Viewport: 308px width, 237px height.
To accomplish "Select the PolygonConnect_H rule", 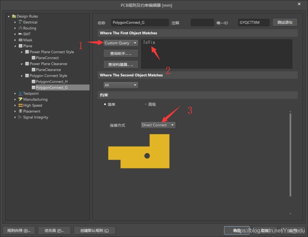I will coord(52,81).
